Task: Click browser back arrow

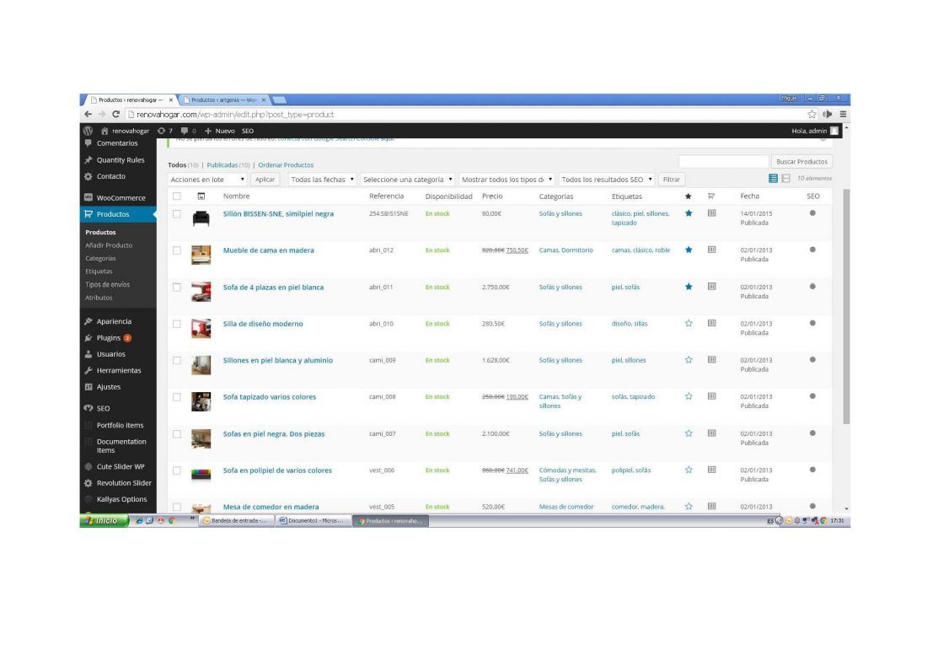Action: coord(88,114)
